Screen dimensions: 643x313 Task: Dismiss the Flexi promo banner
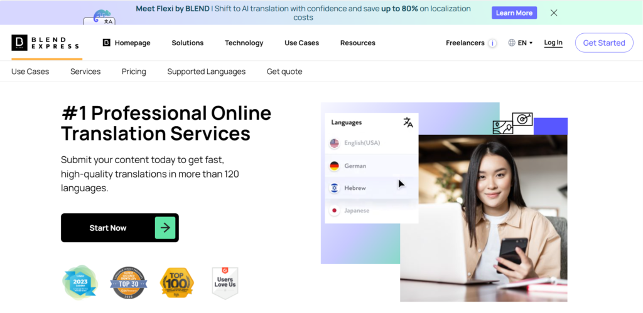click(554, 13)
